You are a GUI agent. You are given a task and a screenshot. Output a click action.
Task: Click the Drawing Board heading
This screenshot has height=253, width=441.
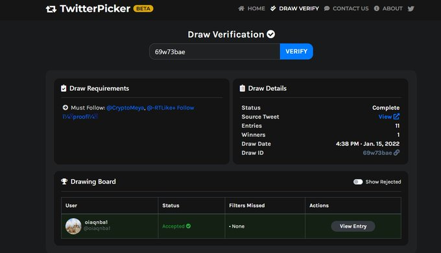[93, 182]
